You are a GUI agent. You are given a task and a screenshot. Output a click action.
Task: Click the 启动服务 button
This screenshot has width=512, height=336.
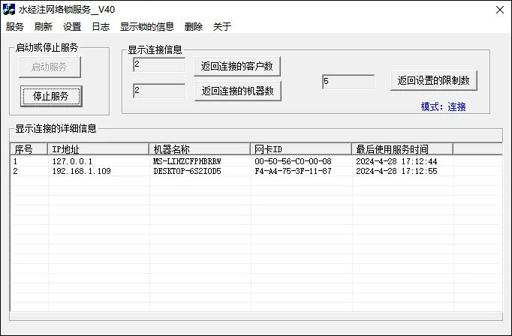pos(50,67)
